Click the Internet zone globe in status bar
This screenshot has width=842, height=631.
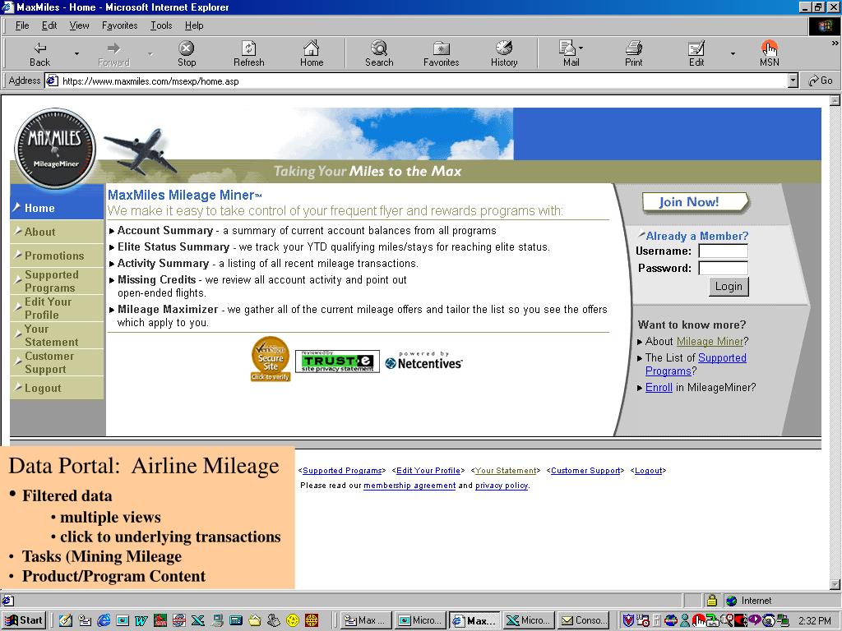tap(731, 601)
